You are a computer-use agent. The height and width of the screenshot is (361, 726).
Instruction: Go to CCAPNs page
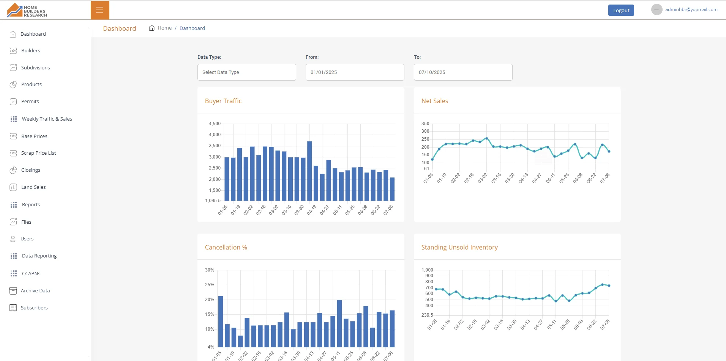point(31,273)
